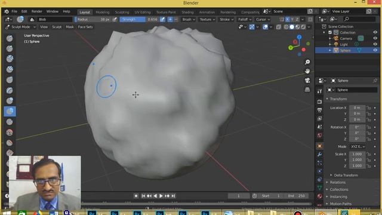Viewport: 382px width, 215px height.
Task: Click the pan view hand icon
Action: pyautogui.click(x=307, y=71)
